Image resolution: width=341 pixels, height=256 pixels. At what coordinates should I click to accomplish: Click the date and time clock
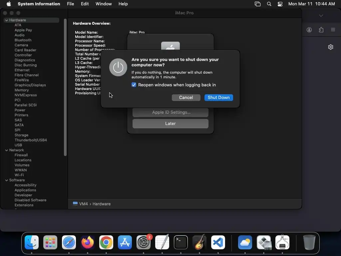tap(311, 4)
